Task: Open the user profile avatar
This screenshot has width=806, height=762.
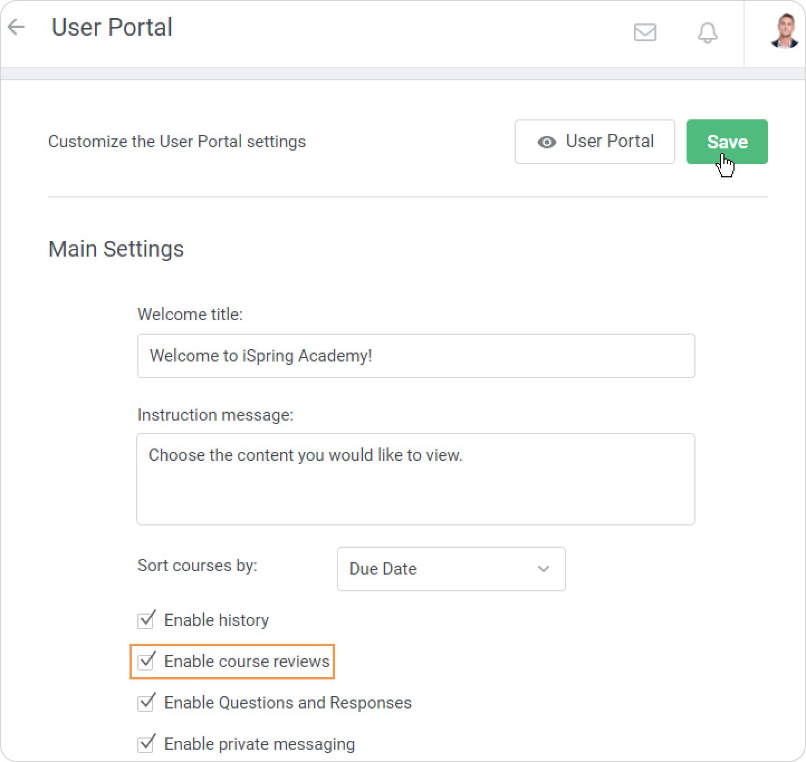Action: [784, 31]
